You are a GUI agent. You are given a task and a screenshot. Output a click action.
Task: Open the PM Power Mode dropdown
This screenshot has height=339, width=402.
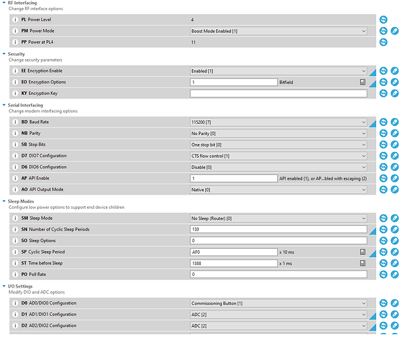pyautogui.click(x=278, y=31)
